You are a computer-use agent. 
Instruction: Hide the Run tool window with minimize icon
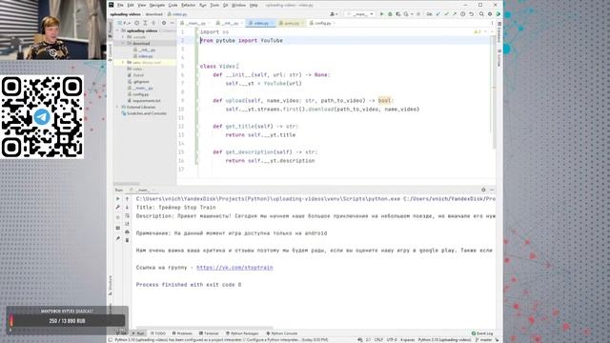492,190
